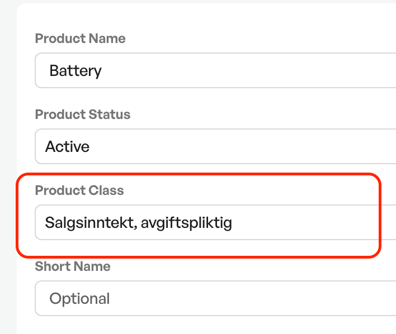Click the word avgiftspliktig in class field

(186, 223)
